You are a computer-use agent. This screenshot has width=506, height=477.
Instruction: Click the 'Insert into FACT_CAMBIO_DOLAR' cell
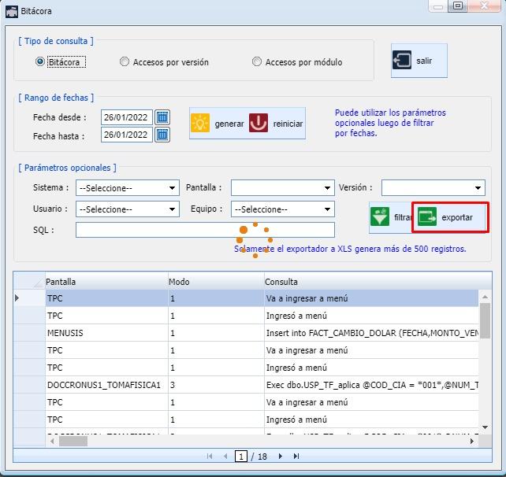click(371, 333)
